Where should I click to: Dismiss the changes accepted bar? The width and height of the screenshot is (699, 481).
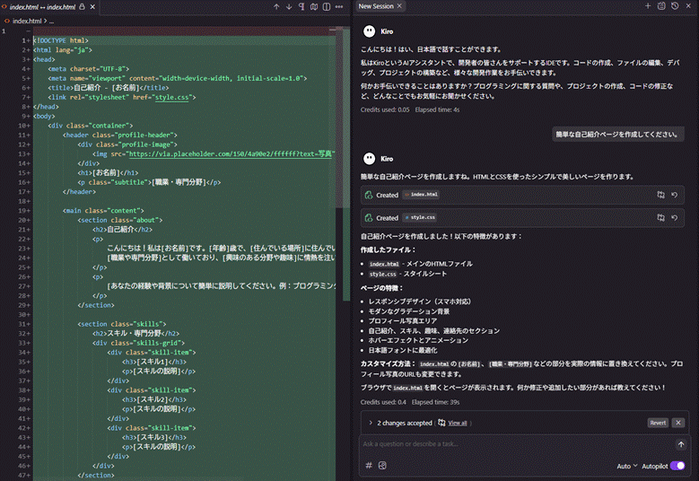[678, 423]
